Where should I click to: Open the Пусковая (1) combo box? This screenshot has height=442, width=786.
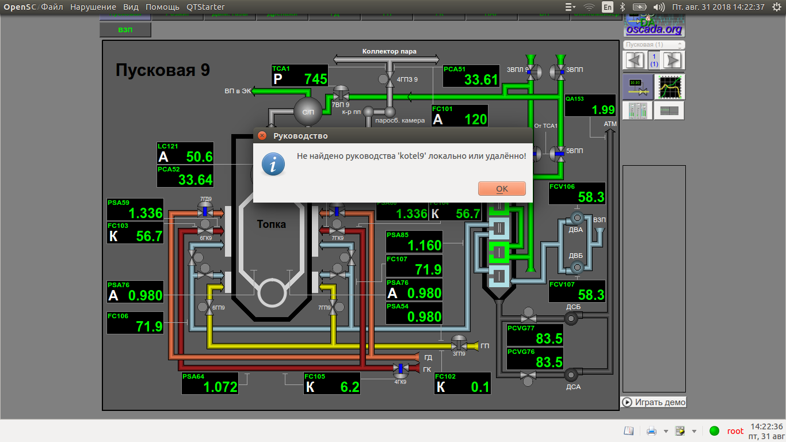(x=654, y=44)
